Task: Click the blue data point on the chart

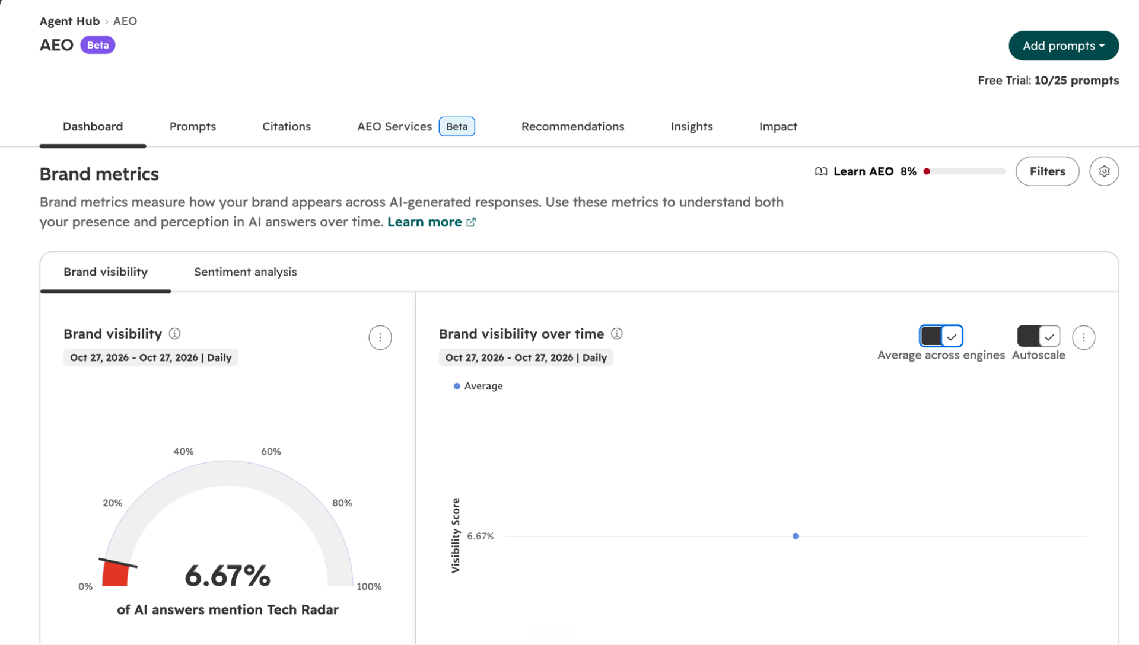Action: [x=796, y=536]
